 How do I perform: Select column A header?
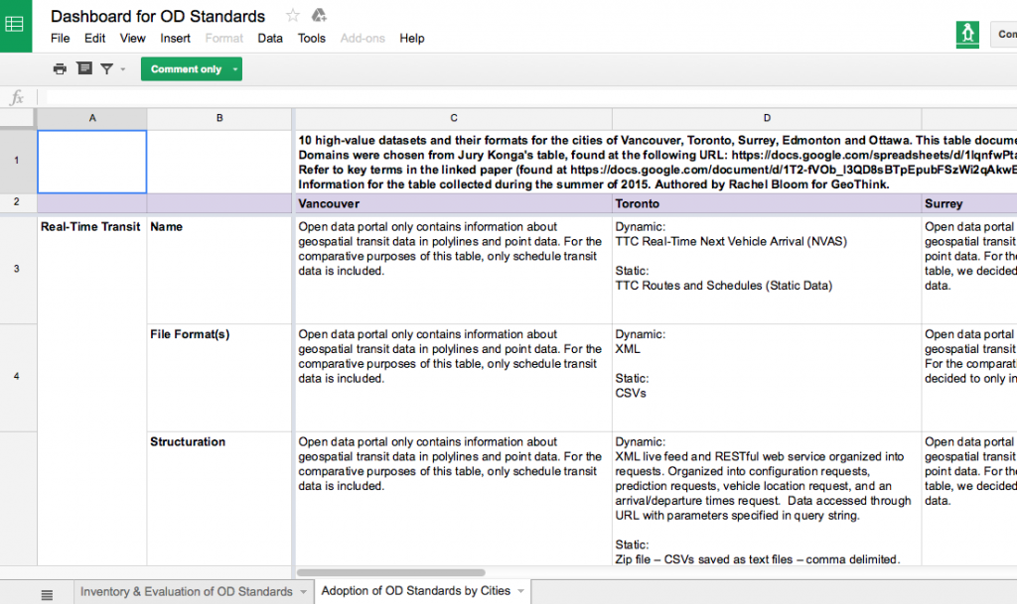click(x=92, y=118)
